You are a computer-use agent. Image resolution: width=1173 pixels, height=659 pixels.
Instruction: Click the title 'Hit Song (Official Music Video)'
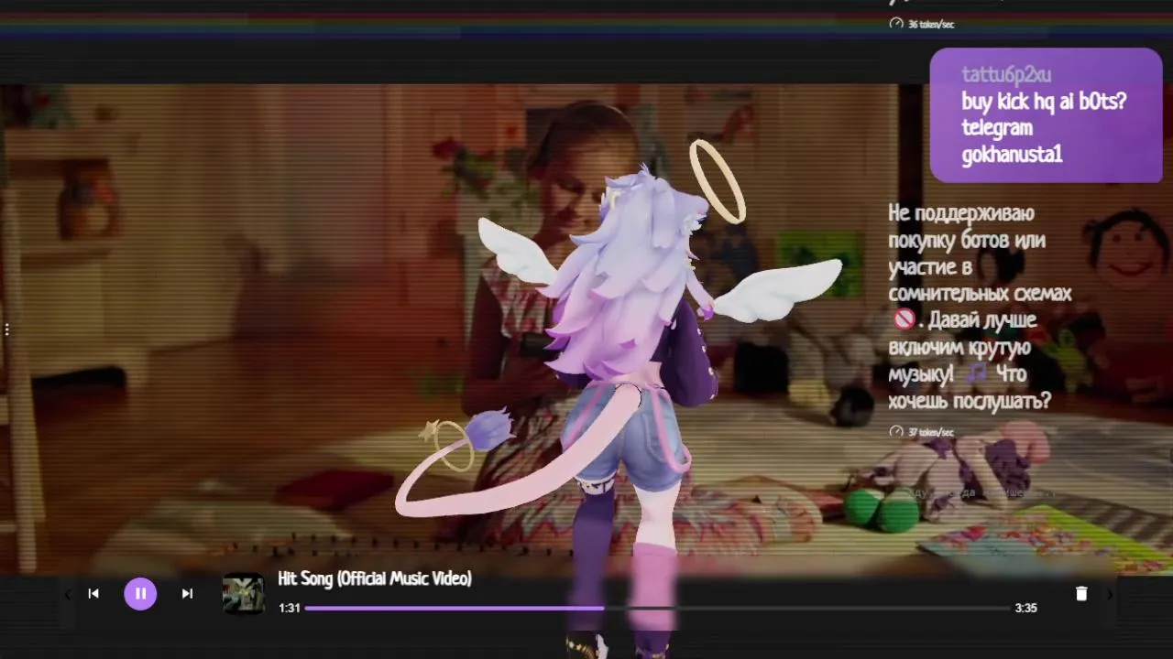[x=375, y=578]
